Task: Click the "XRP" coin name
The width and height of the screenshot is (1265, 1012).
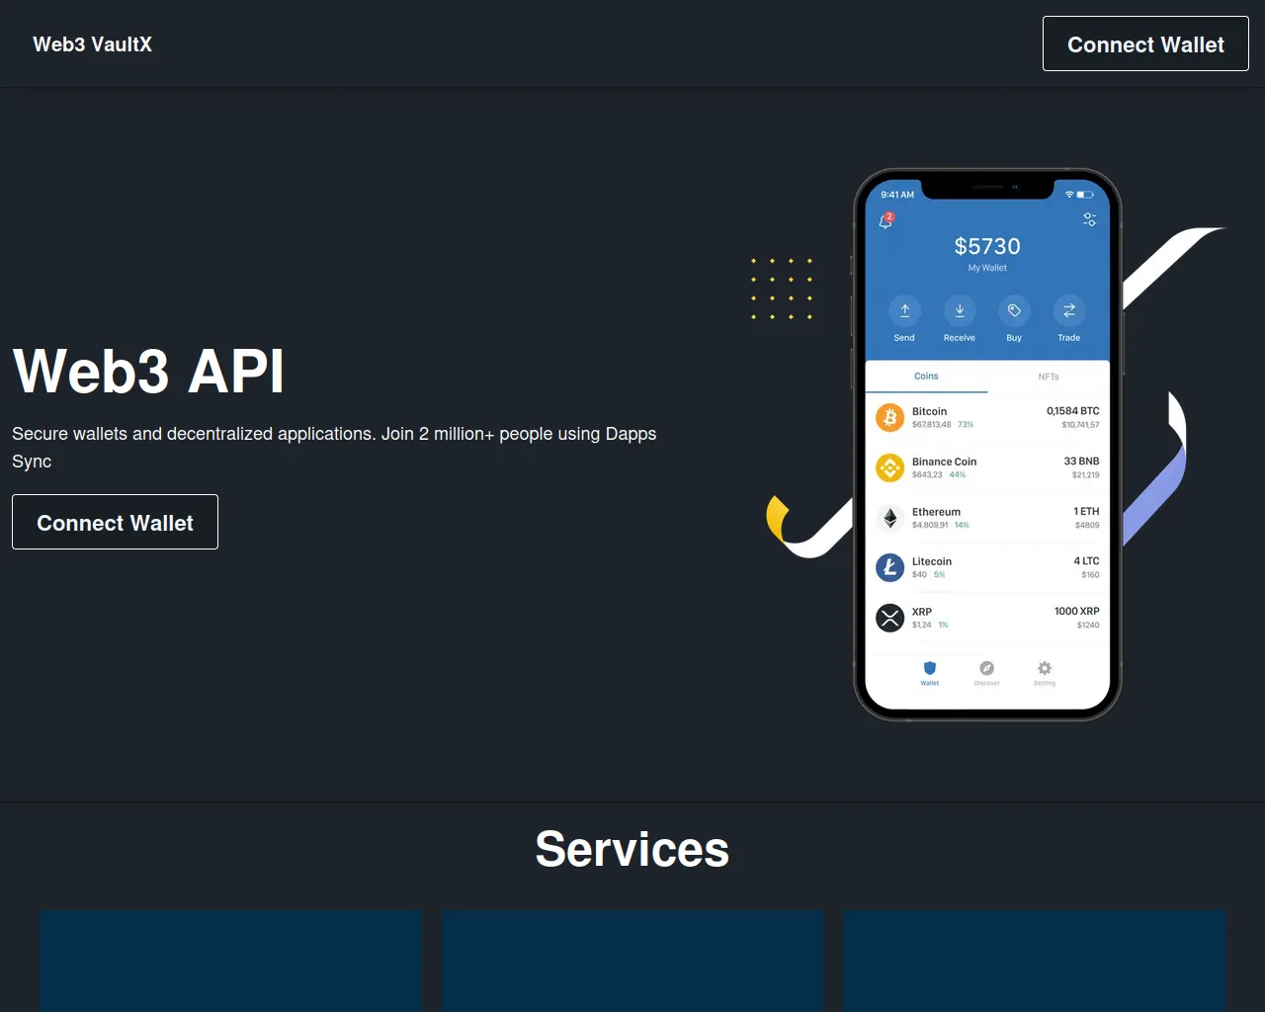Action: tap(922, 612)
